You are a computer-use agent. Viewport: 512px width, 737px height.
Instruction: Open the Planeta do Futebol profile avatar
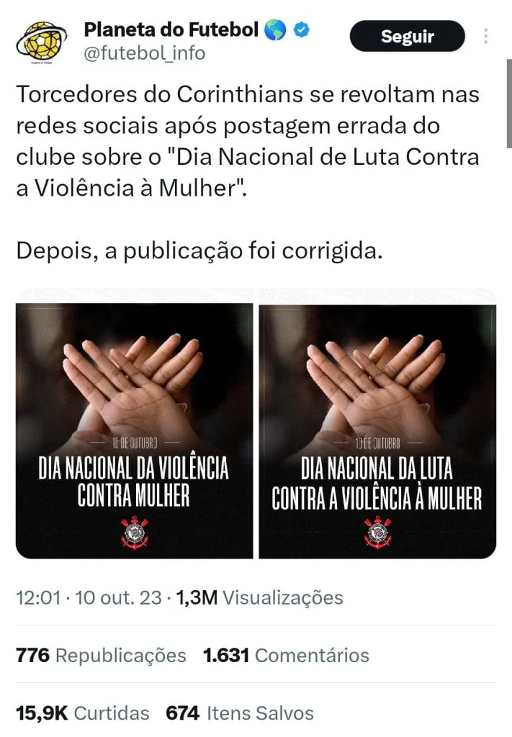[41, 42]
